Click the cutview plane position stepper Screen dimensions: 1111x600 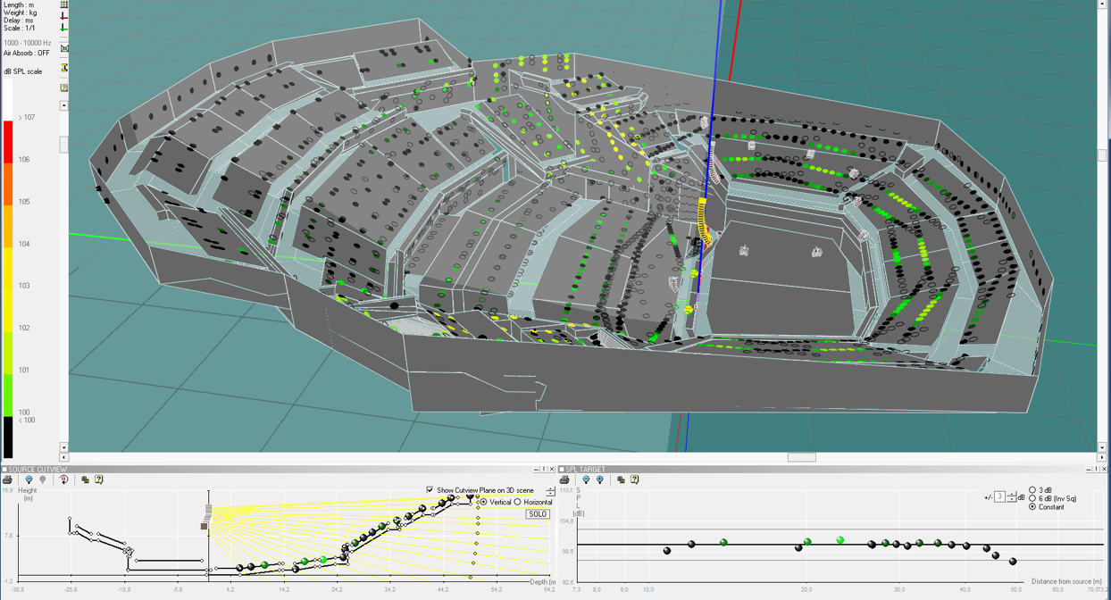click(x=550, y=491)
